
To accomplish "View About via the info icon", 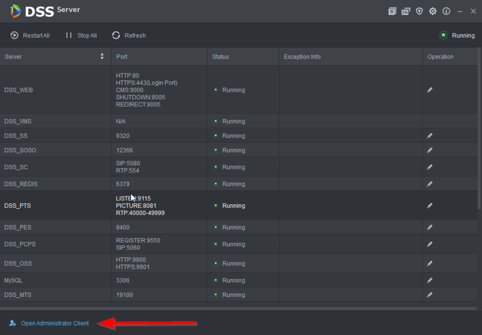I will (x=446, y=11).
